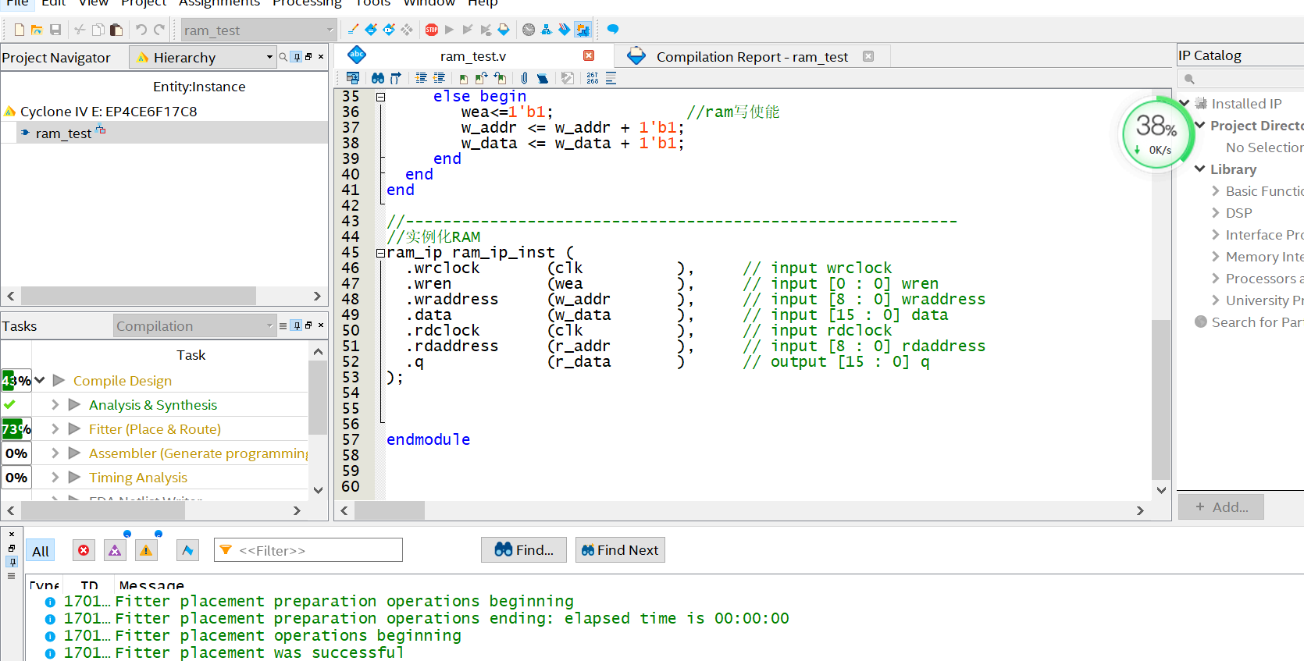Select ram_test entity in hierarchy
The image size is (1304, 661).
coord(63,133)
